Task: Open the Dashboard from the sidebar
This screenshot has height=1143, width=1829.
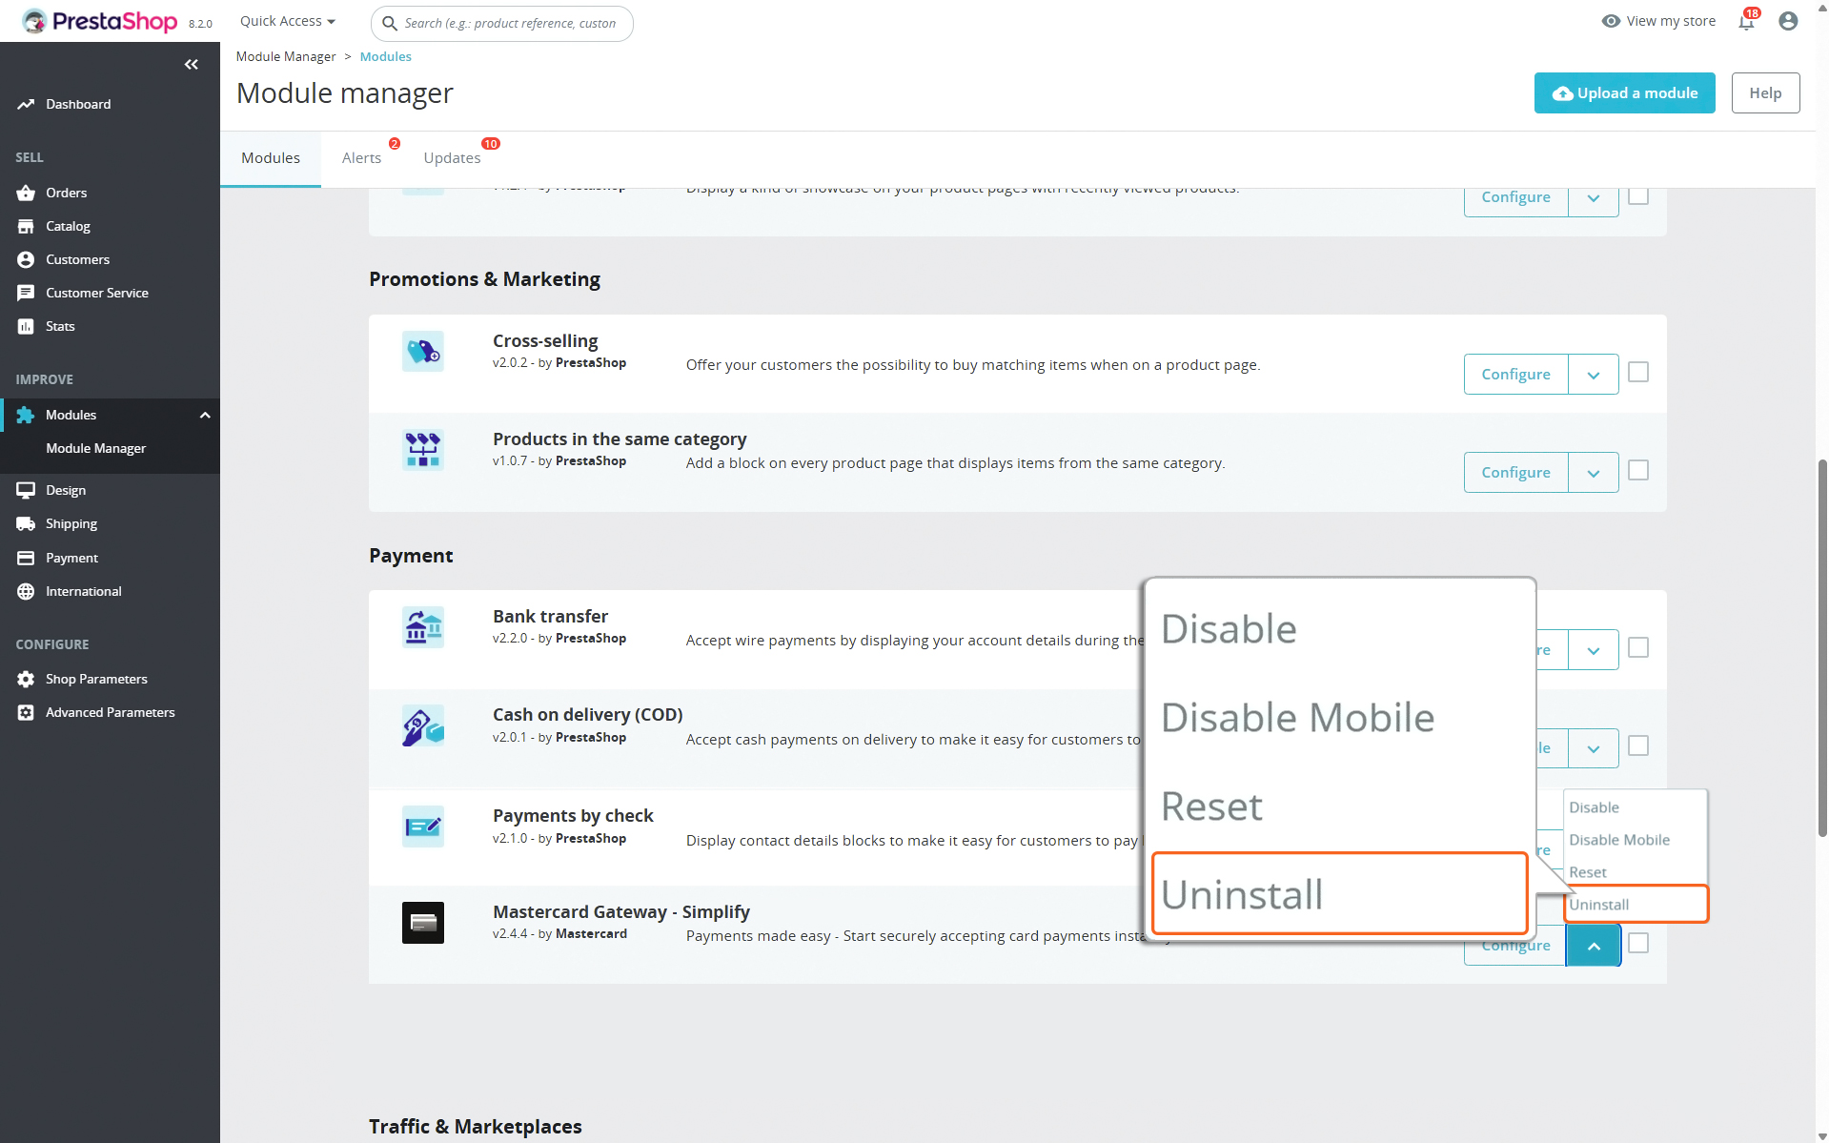Action: (x=77, y=104)
